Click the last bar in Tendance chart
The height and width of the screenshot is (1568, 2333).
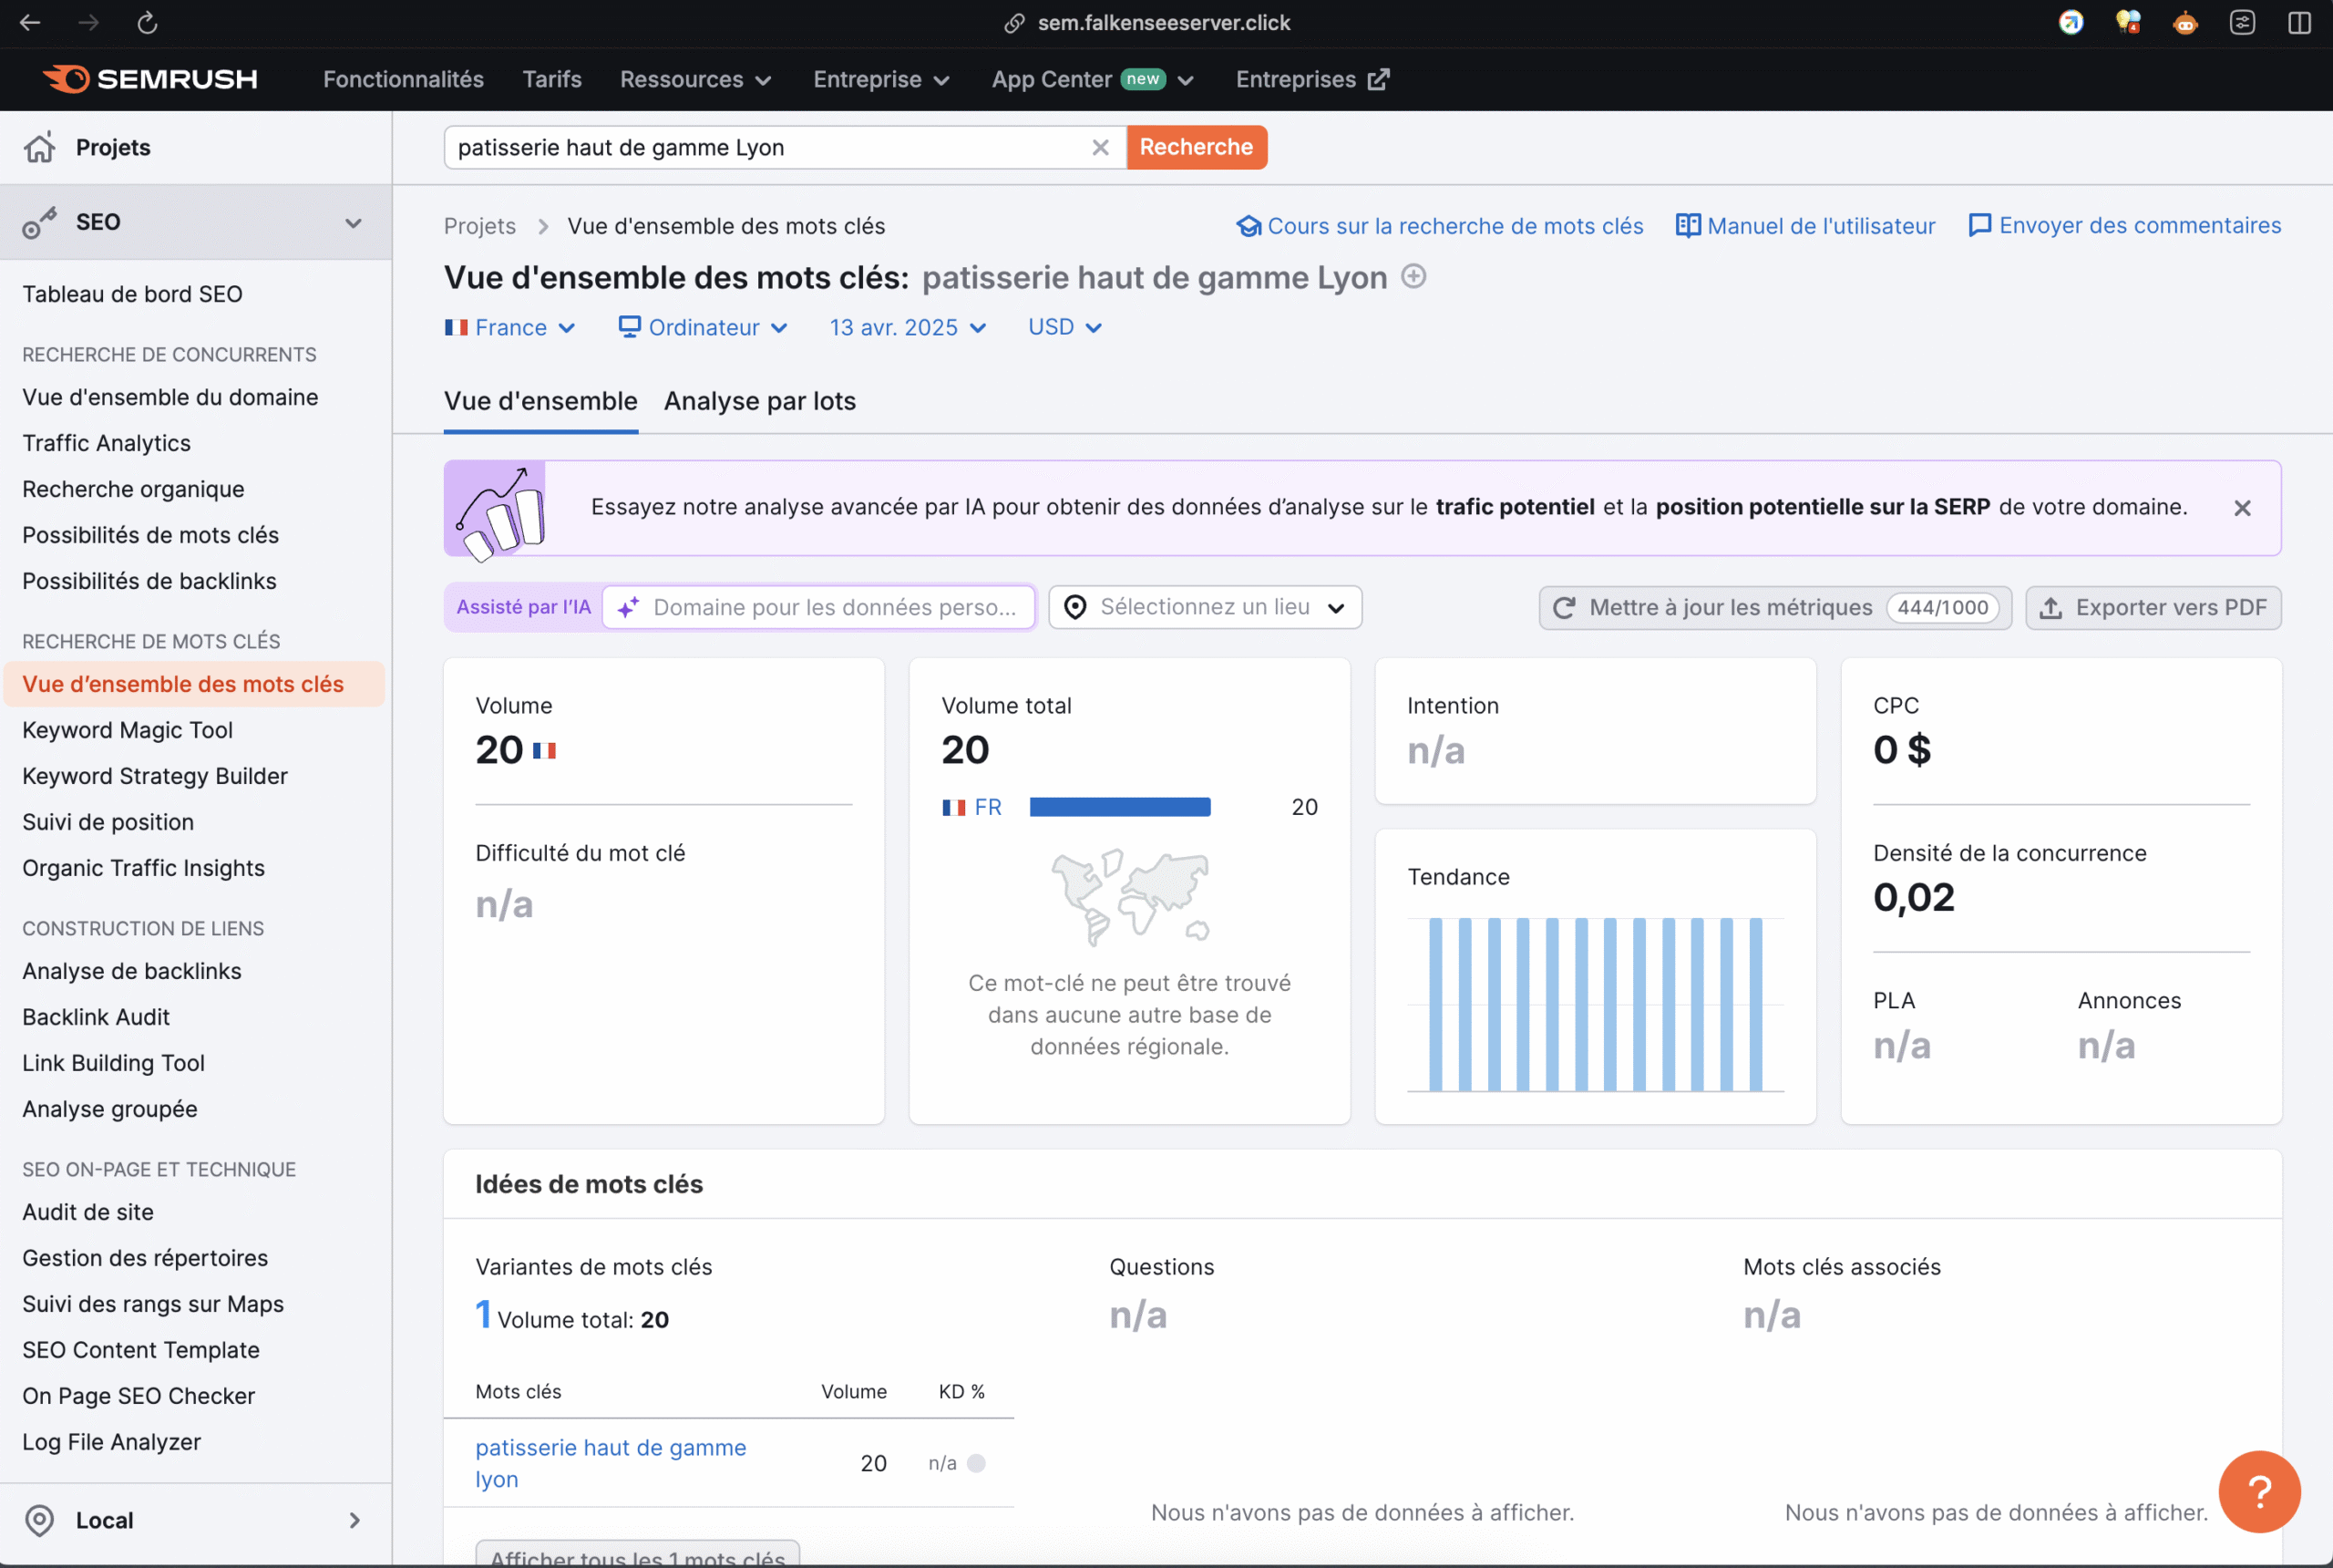[x=1755, y=1004]
